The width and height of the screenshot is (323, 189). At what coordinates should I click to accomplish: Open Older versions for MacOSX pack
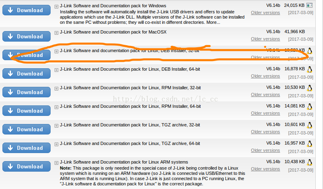(x=266, y=39)
